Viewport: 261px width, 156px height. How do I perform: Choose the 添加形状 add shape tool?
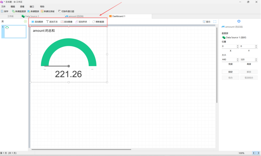coord(81,22)
